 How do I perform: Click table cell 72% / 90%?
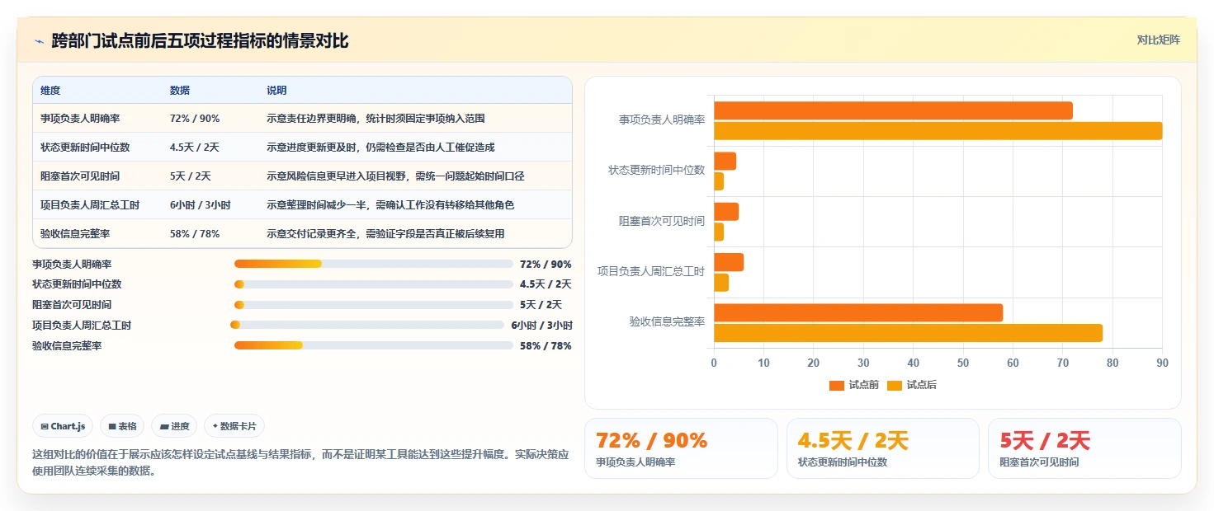click(x=195, y=119)
